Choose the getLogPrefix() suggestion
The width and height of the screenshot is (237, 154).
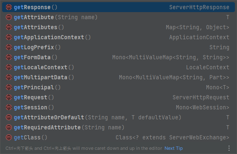point(118,47)
